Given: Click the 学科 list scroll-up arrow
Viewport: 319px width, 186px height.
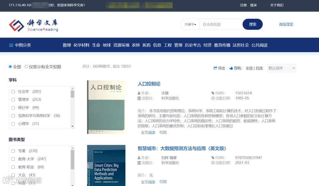Looking at the screenshot, I should [x=72, y=88].
